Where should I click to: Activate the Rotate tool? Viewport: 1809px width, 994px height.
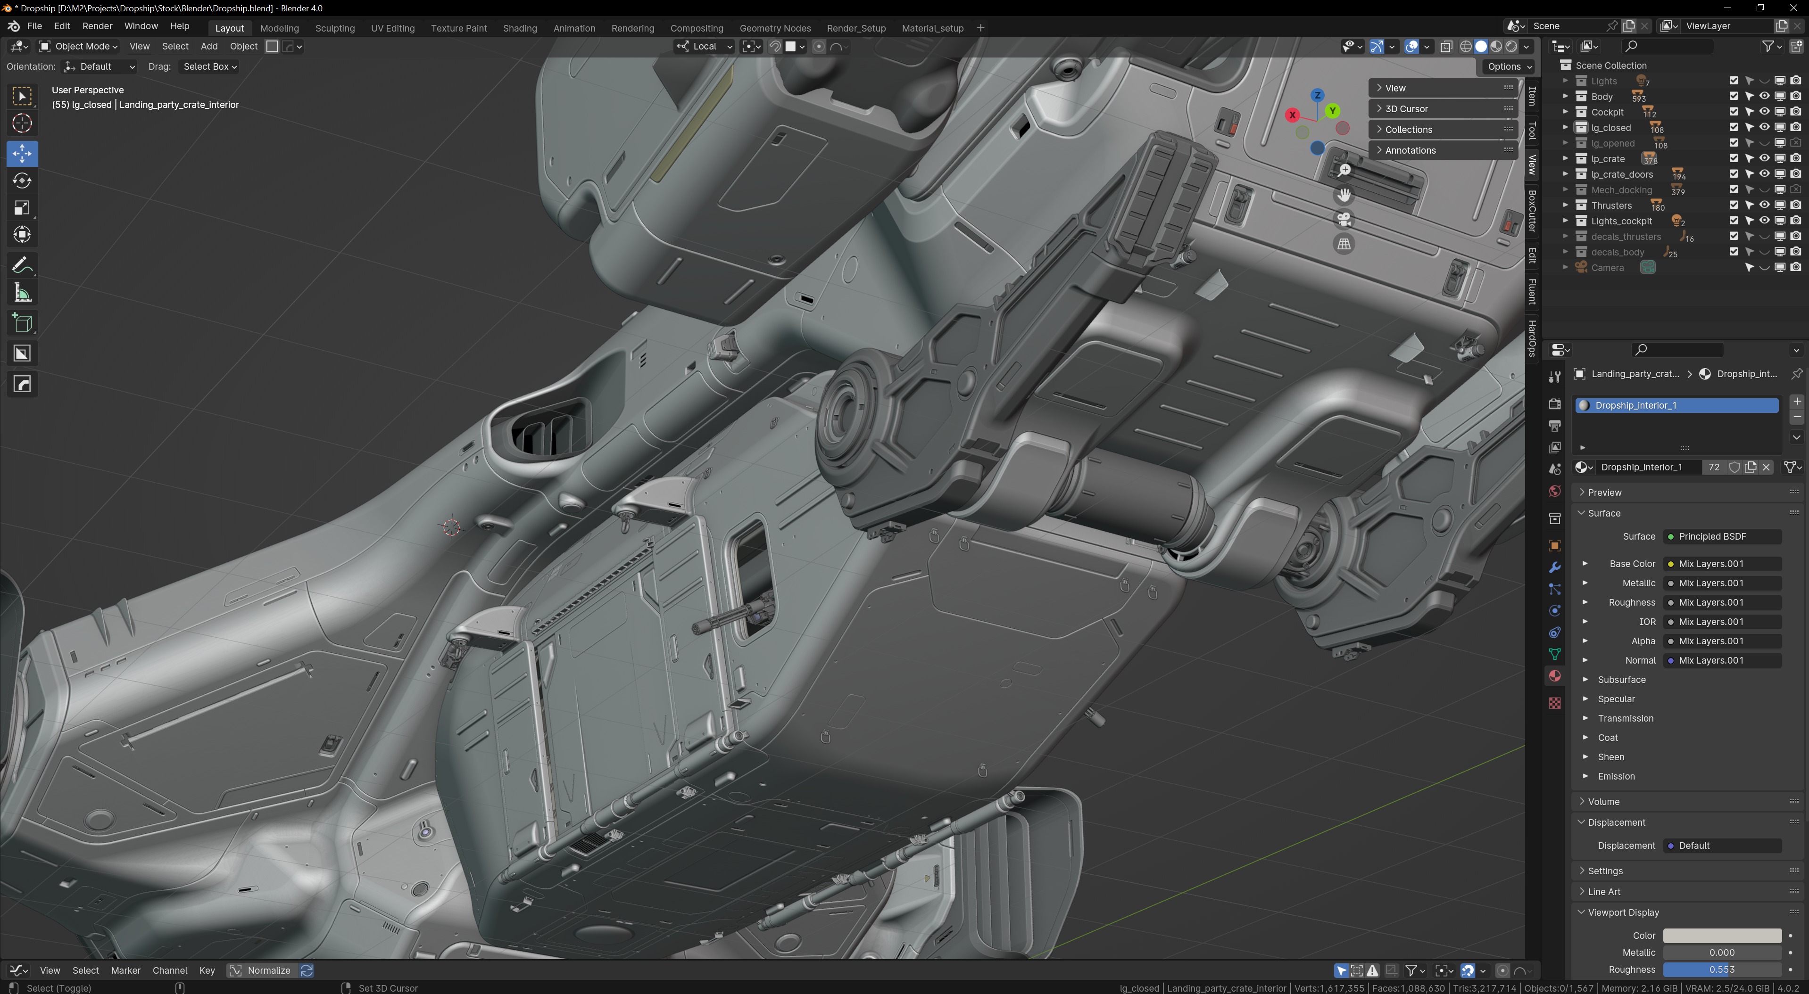pyautogui.click(x=22, y=181)
